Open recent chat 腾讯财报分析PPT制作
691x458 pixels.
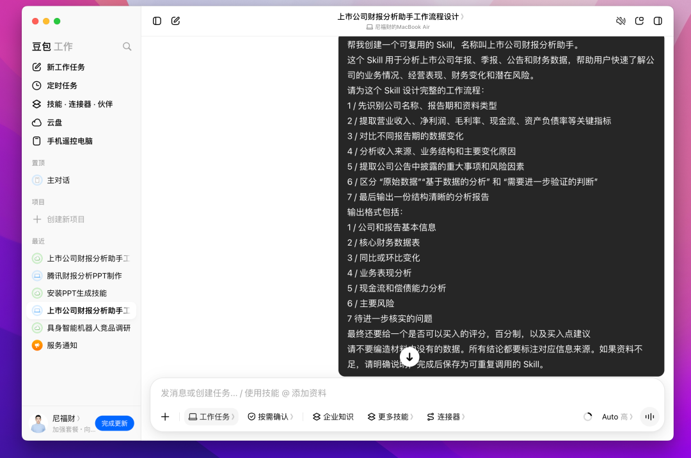pos(81,276)
